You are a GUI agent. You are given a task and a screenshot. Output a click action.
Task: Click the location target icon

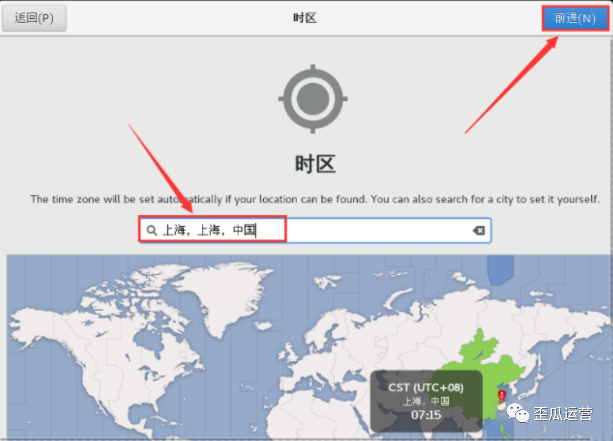pos(313,99)
